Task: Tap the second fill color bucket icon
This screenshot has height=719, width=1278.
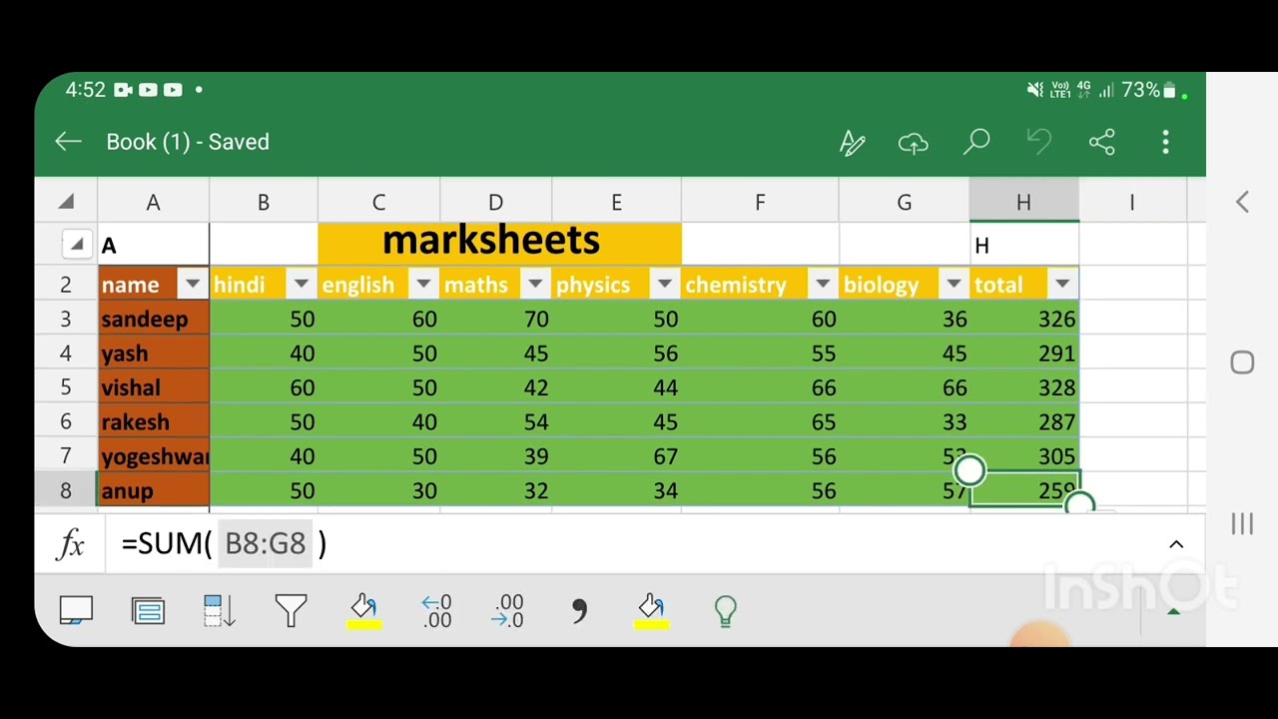Action: [651, 611]
